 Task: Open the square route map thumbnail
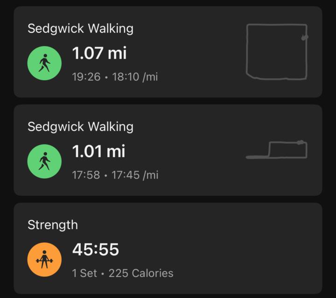click(277, 51)
